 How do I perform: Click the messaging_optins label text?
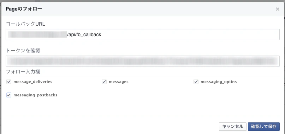coord(219,82)
